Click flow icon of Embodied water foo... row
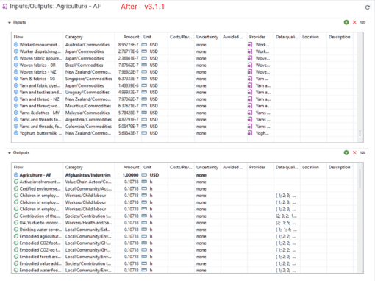This screenshot has height=281, width=375. [x=16, y=270]
